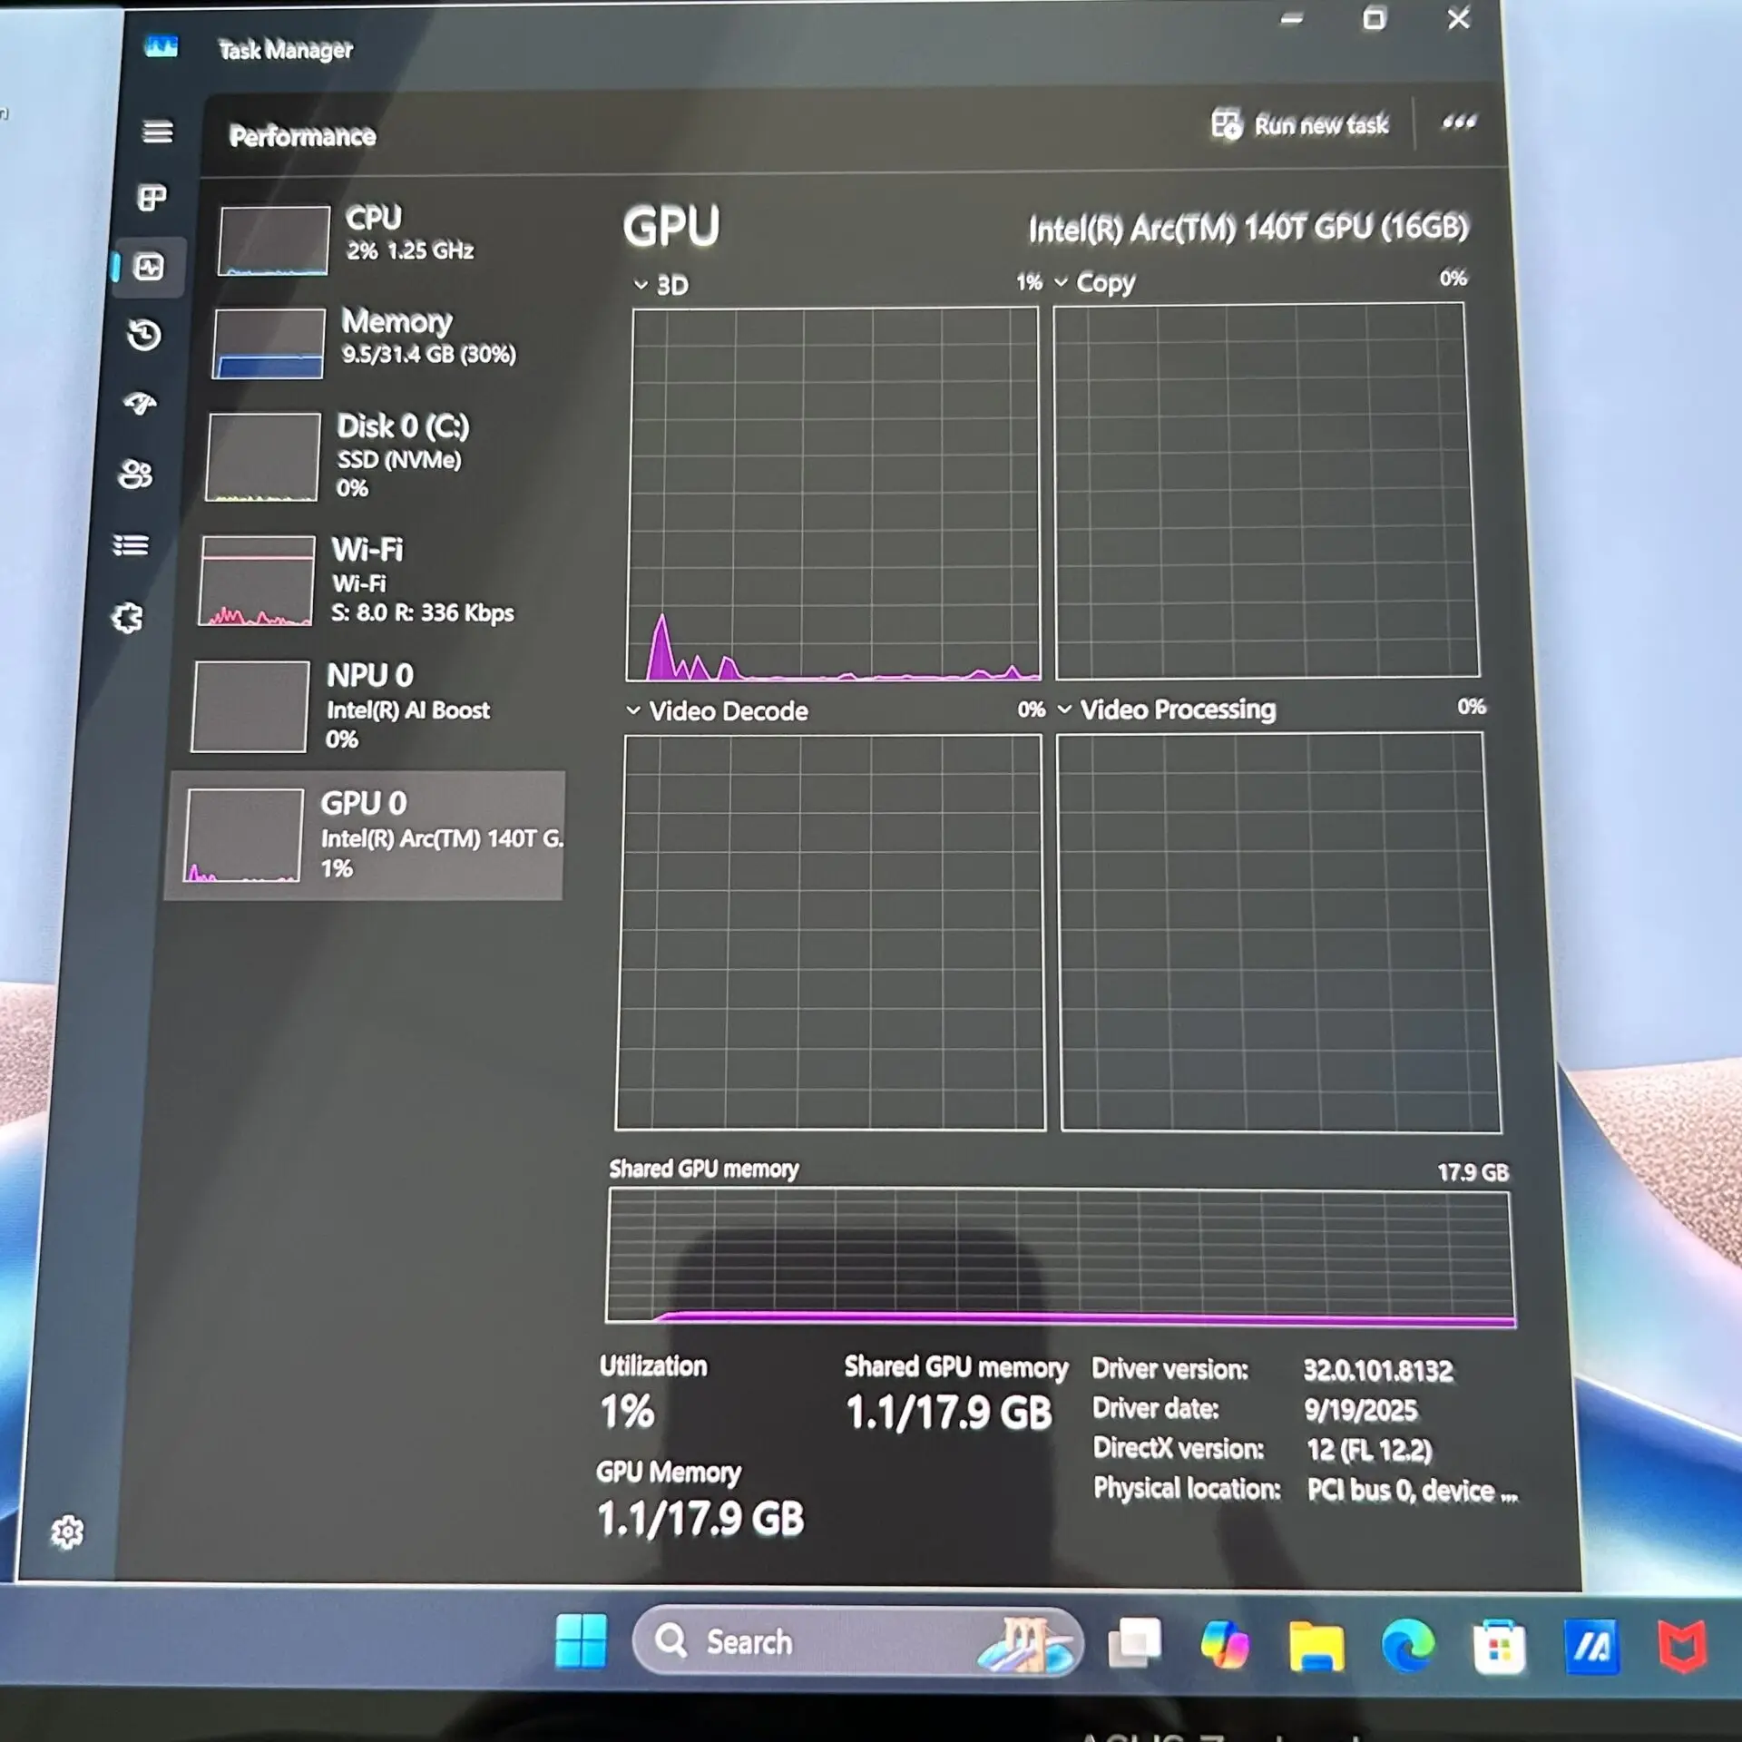Click the Shared GPU memory graph
The height and width of the screenshot is (1742, 1742).
pyautogui.click(x=1060, y=1258)
